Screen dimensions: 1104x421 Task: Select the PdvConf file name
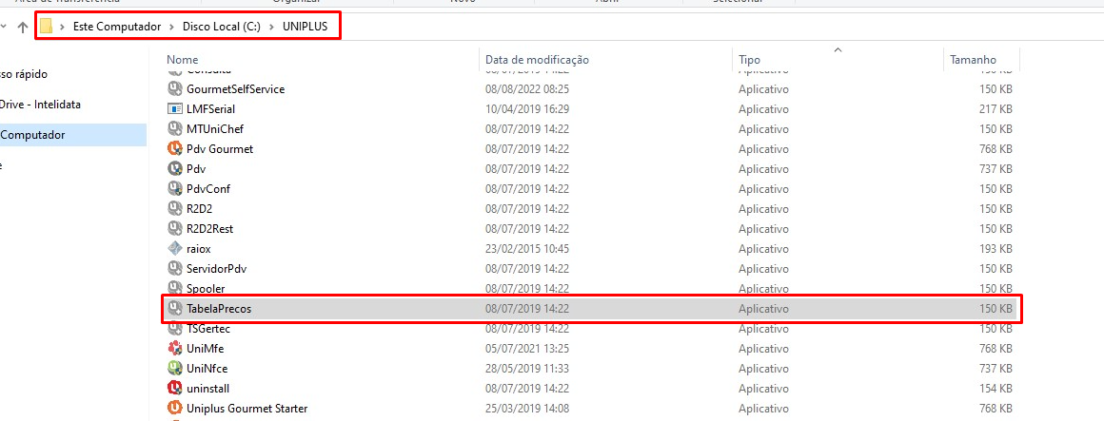click(208, 188)
